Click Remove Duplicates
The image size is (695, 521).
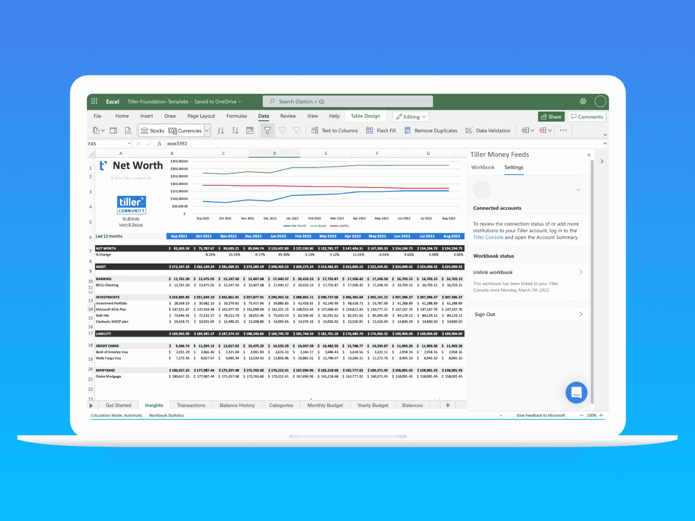(x=431, y=130)
